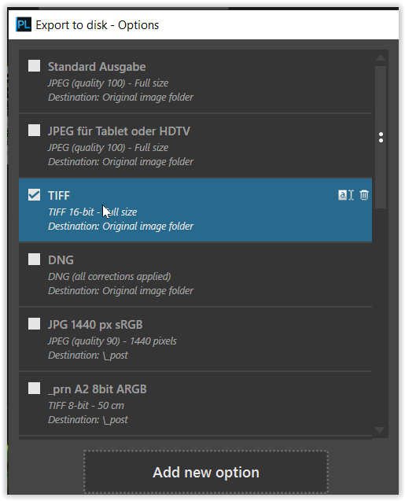The image size is (405, 501).
Task: Check the JPEG für Tablet oder HDTV box
Action: [x=34, y=131]
